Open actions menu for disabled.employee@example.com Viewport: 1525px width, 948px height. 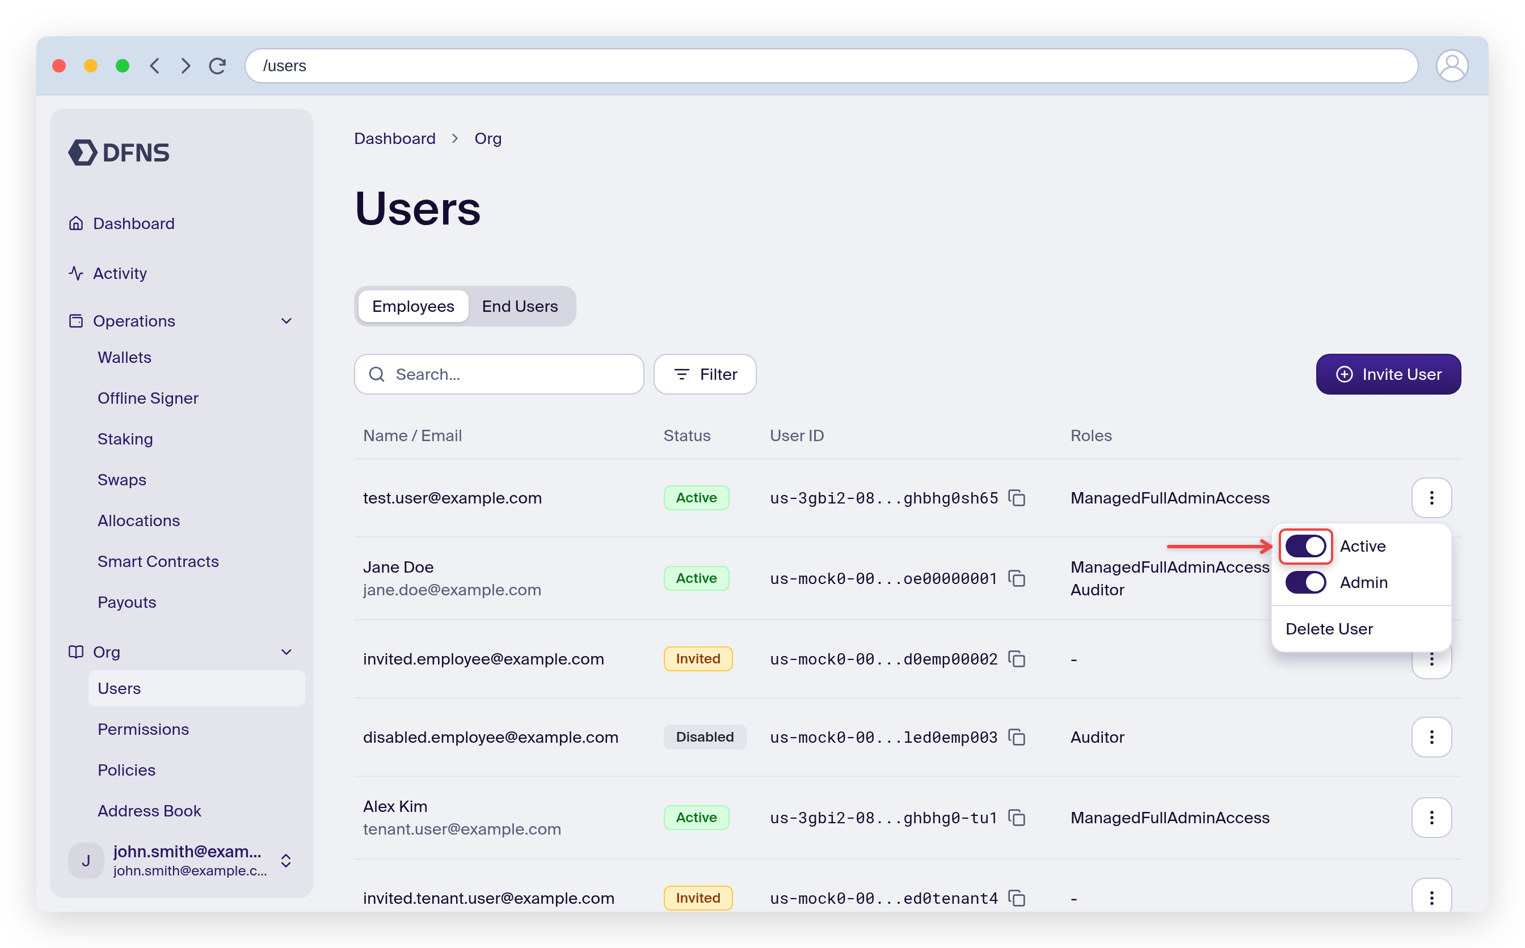tap(1431, 737)
